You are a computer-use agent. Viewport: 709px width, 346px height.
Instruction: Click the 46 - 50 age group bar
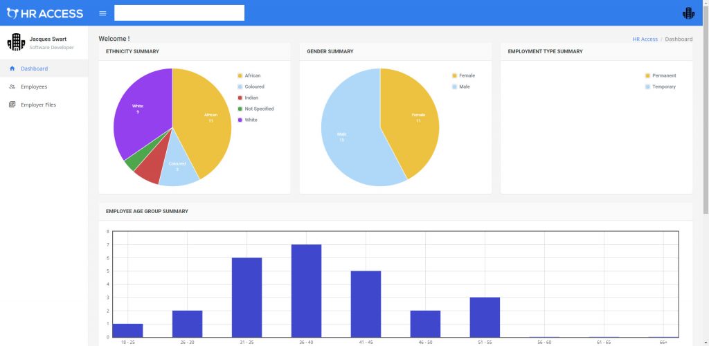click(x=426, y=324)
